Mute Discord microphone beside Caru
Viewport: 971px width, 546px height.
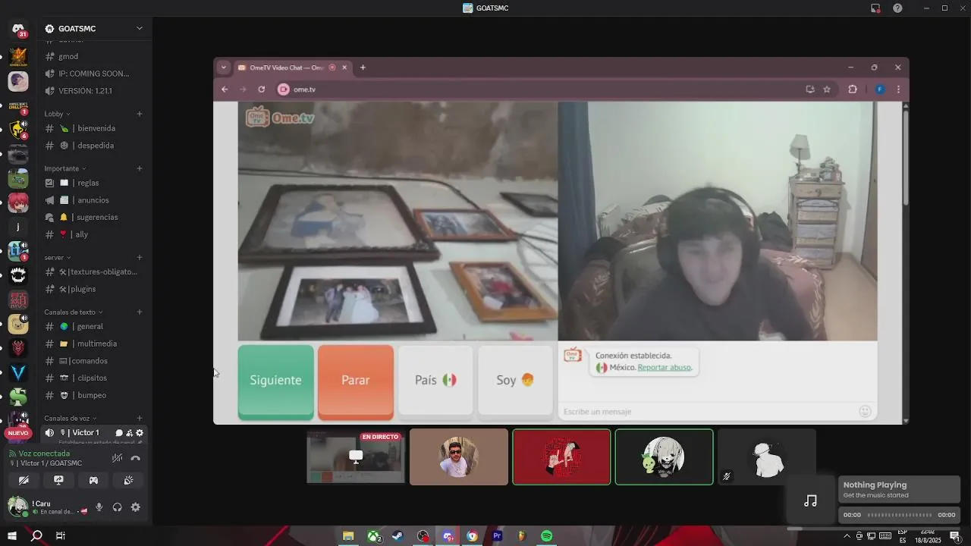[x=99, y=507]
